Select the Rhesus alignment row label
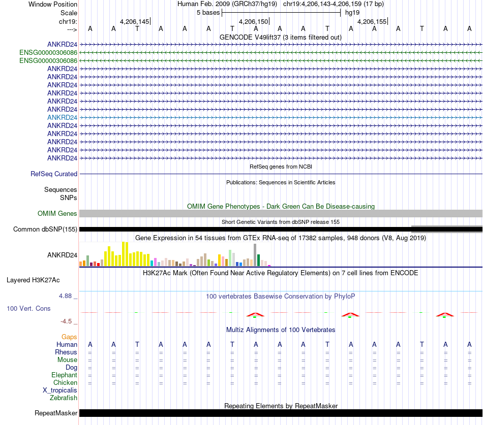 coord(66,352)
